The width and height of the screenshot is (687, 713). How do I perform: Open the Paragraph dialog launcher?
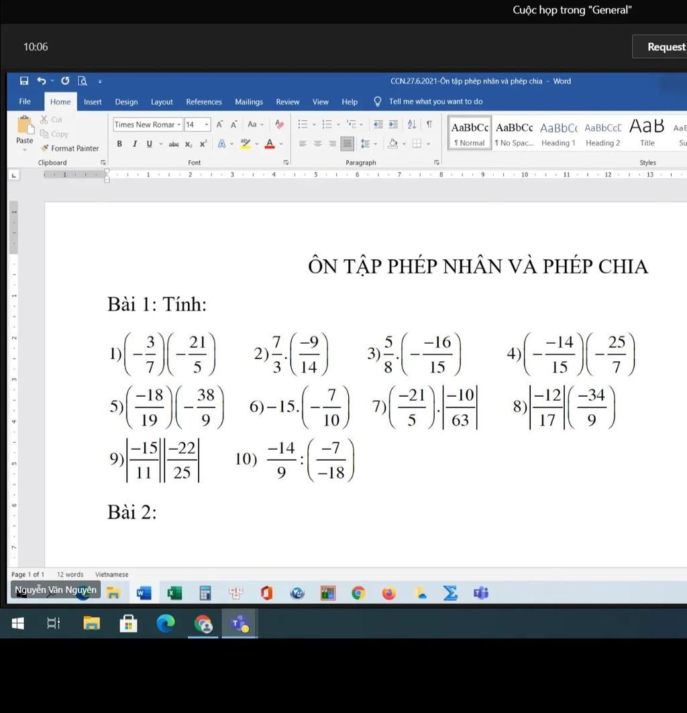pyautogui.click(x=437, y=162)
